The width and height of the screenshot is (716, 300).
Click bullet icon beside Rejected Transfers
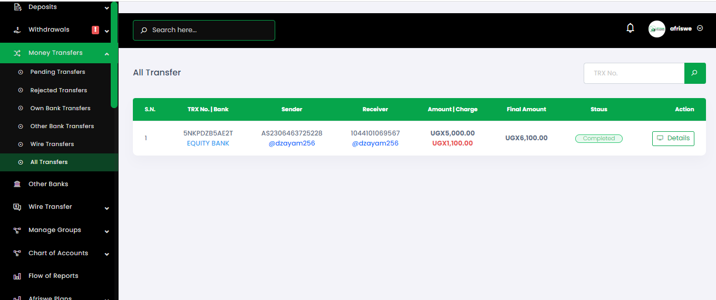pyautogui.click(x=21, y=90)
